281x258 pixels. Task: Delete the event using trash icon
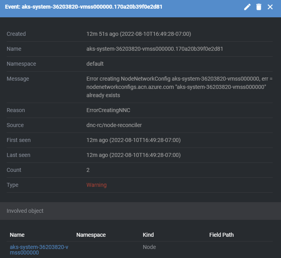pos(259,7)
